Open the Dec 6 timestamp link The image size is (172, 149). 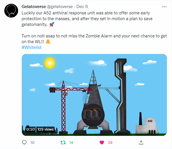pyautogui.click(x=82, y=7)
